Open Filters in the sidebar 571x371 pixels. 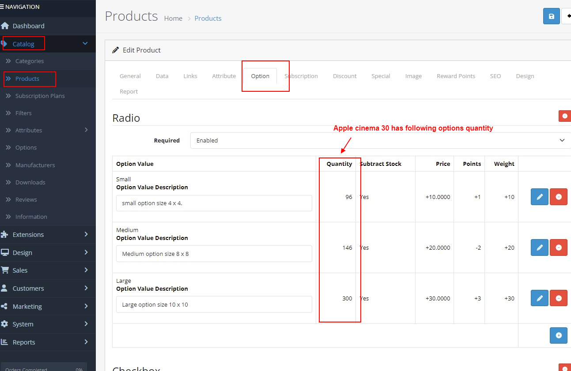(23, 113)
